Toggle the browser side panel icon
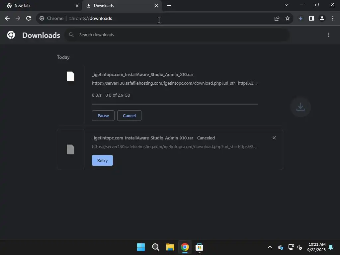 coord(311,19)
